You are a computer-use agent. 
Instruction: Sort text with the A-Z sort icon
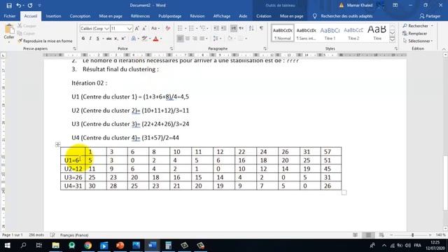tap(251, 28)
